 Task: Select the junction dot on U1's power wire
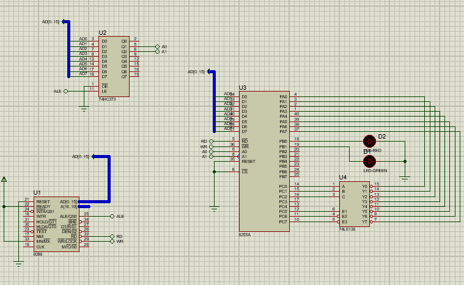click(x=4, y=206)
